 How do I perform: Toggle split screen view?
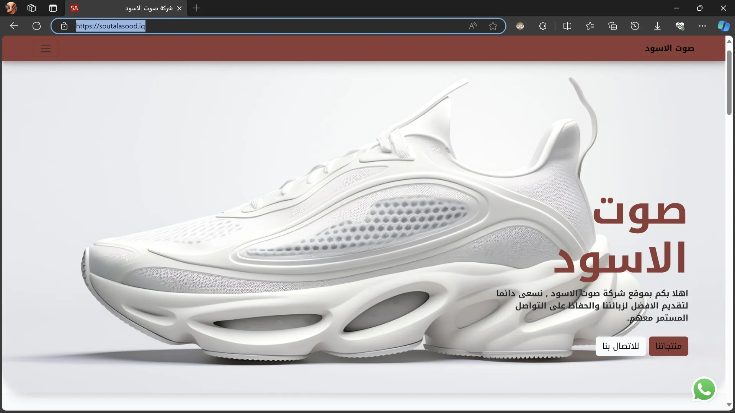pos(567,26)
